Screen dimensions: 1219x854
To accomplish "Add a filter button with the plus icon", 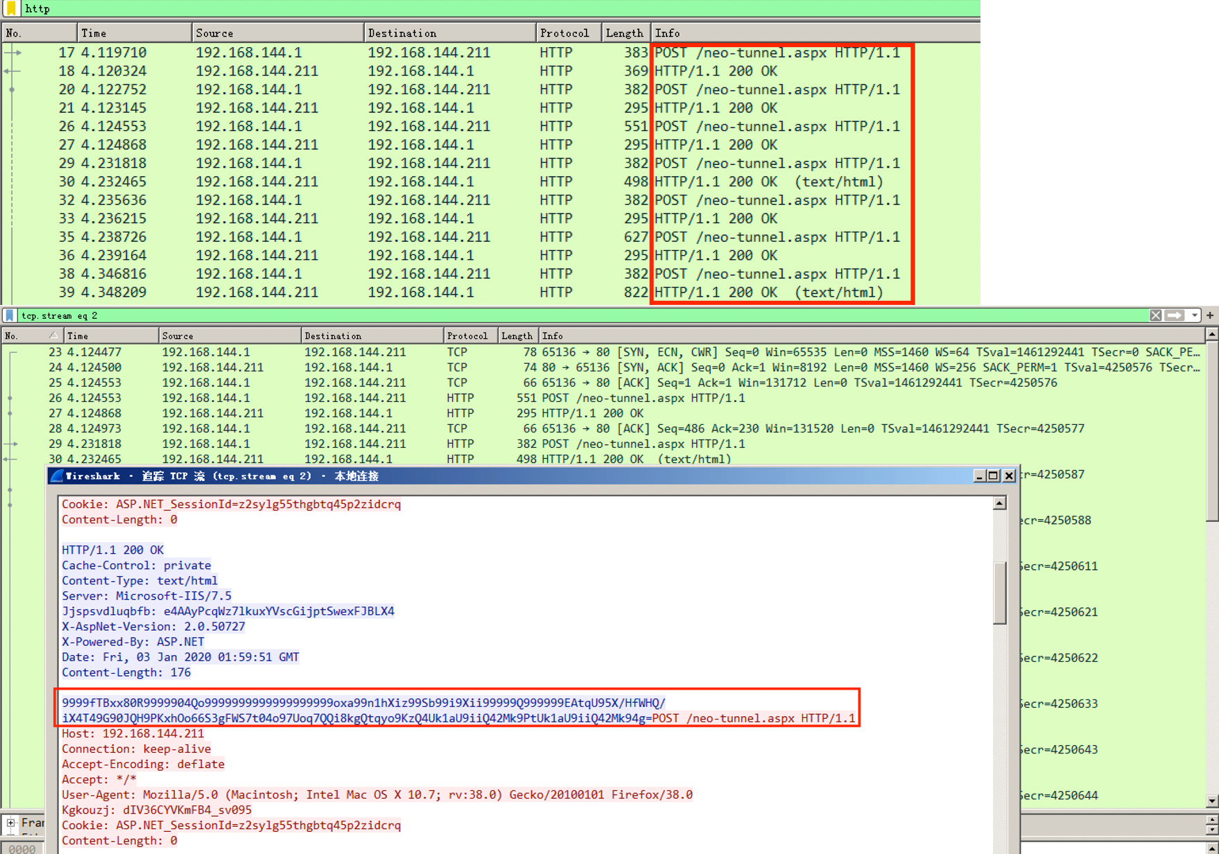I will [1210, 315].
